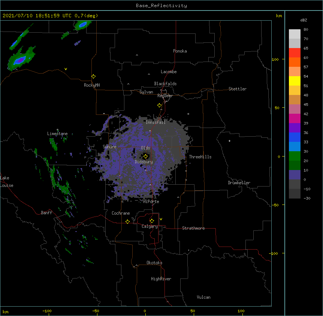Select the -30 value on the dBZ legend
The width and height of the screenshot is (323, 316).
(x=307, y=198)
